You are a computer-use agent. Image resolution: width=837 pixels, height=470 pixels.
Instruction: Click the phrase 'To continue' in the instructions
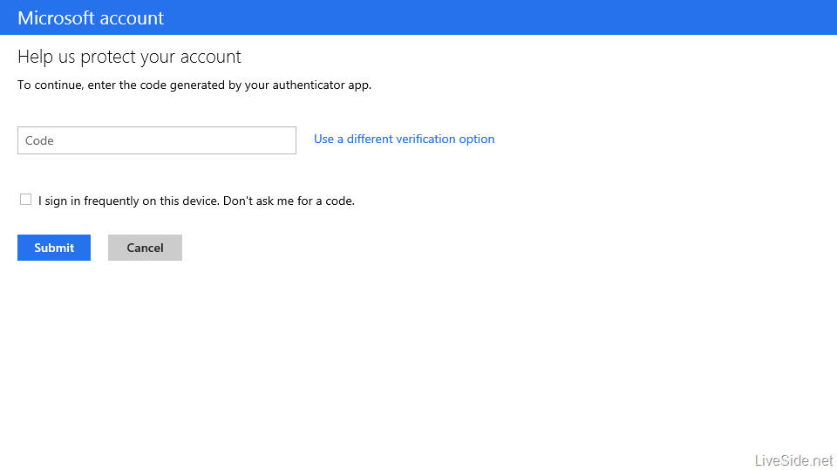point(49,85)
